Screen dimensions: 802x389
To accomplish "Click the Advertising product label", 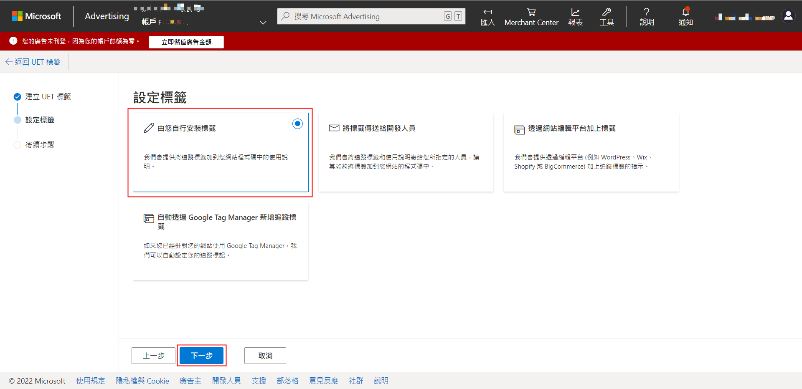I will coord(107,16).
